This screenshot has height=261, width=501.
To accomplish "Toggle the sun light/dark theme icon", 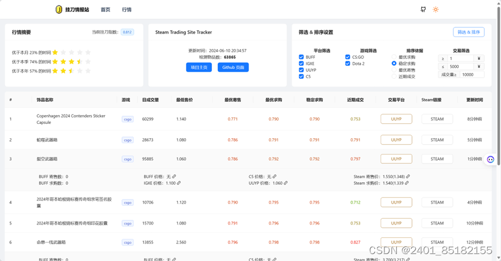I will [436, 10].
